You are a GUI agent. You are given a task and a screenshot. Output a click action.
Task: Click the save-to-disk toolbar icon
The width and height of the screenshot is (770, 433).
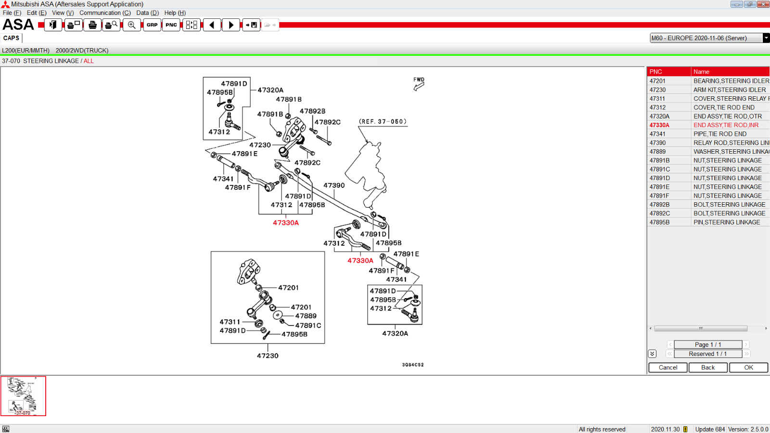tap(251, 25)
